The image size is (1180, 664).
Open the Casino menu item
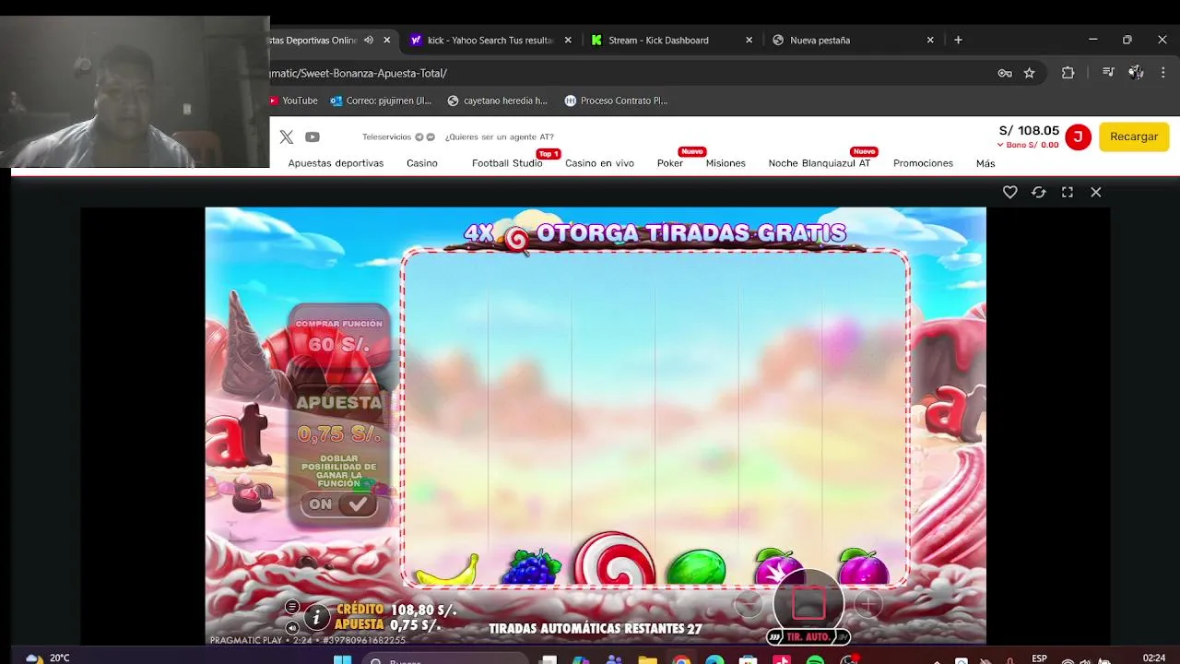tap(422, 163)
